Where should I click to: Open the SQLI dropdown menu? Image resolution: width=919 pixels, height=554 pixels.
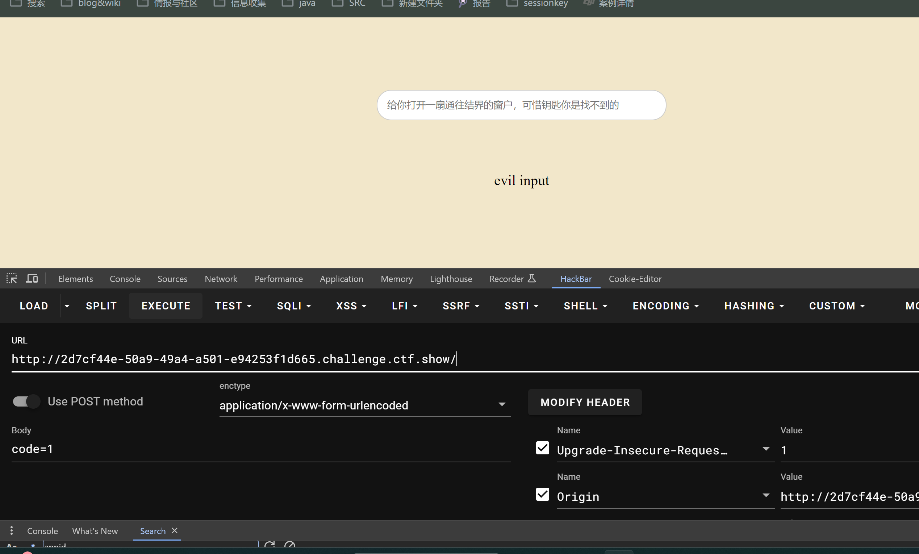[294, 306]
